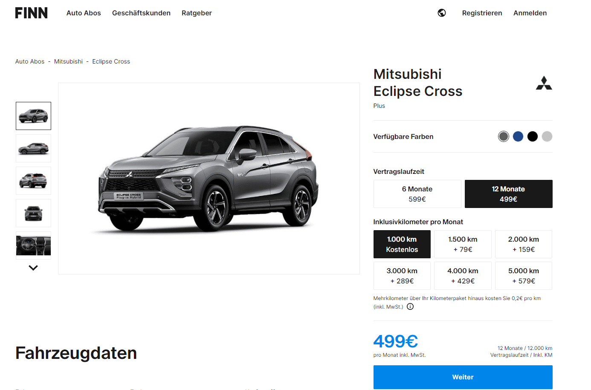The width and height of the screenshot is (591, 390).
Task: Choose the 6 Monate contract term
Action: (417, 194)
